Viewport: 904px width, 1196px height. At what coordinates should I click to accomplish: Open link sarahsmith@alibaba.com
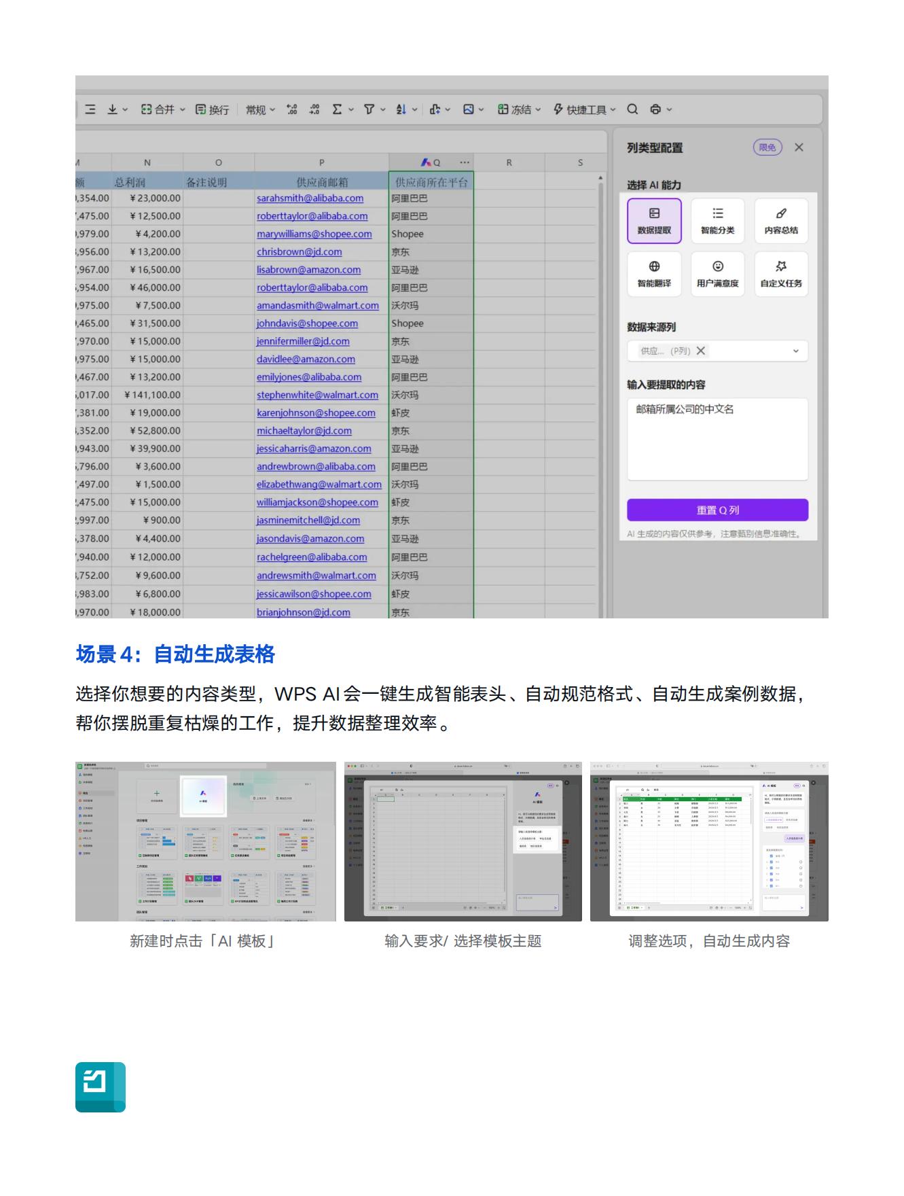[x=310, y=198]
